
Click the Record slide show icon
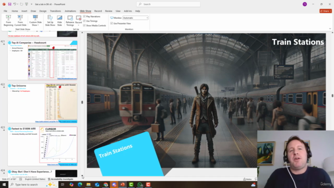[x=78, y=18]
